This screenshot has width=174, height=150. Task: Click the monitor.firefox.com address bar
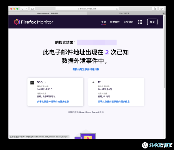pos(87,9)
